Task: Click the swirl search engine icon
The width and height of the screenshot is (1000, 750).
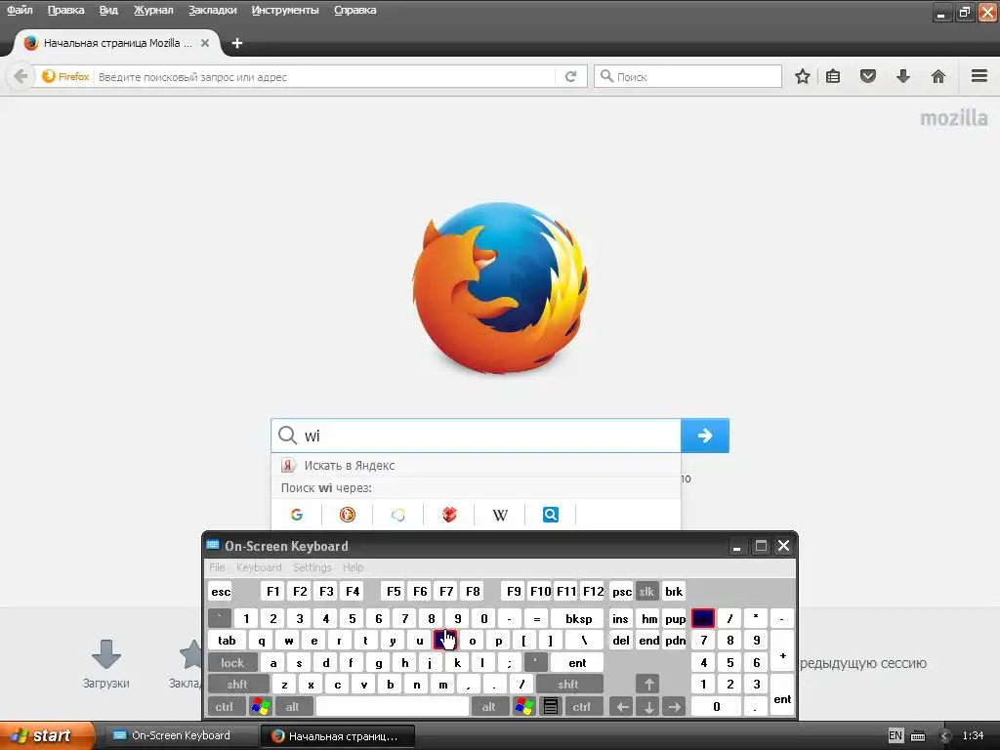Action: point(398,515)
